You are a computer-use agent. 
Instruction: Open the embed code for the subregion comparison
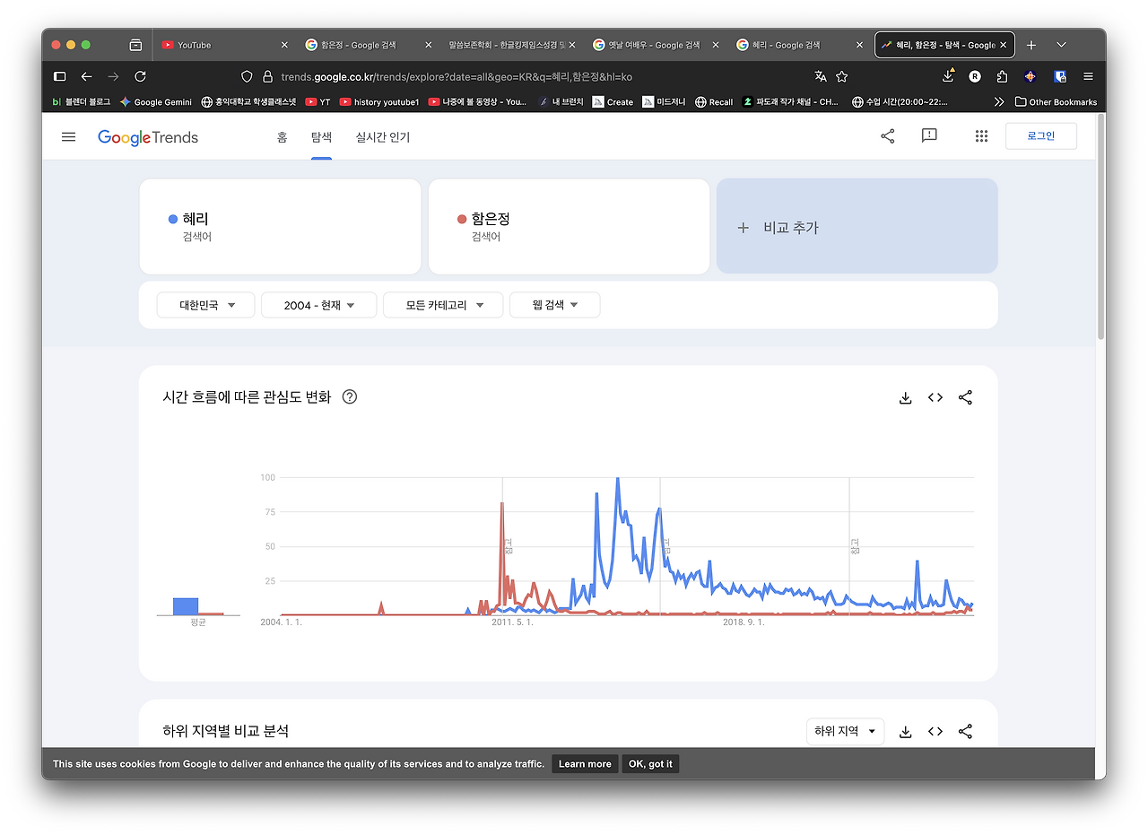(x=935, y=731)
